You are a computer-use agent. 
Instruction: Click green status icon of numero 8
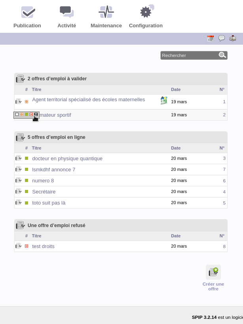[26, 180]
